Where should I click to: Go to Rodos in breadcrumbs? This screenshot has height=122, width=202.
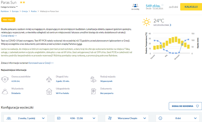coord(34,11)
